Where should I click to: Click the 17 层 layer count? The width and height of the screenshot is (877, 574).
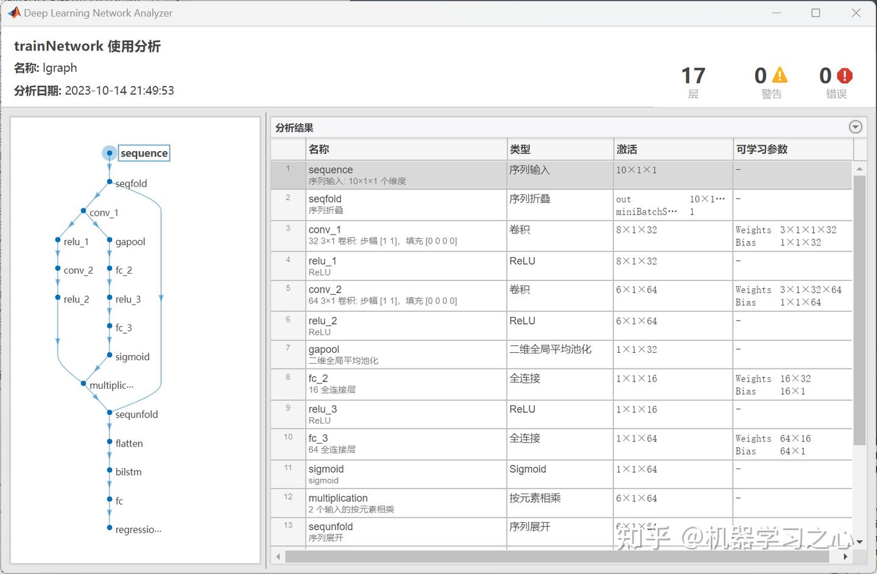point(693,82)
